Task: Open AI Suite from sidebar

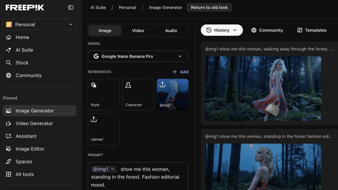Action: (x=24, y=50)
